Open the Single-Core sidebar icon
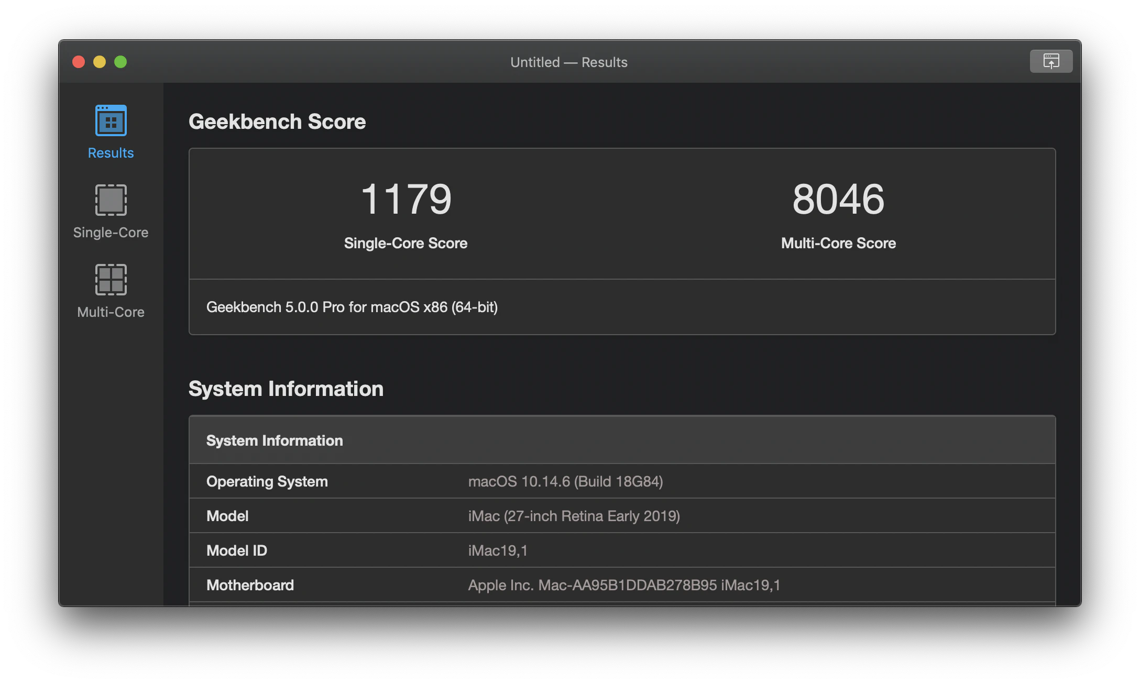This screenshot has width=1140, height=684. click(x=111, y=200)
